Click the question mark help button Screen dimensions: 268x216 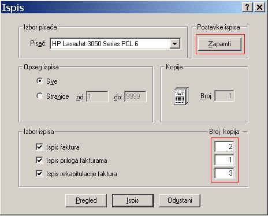247,8
